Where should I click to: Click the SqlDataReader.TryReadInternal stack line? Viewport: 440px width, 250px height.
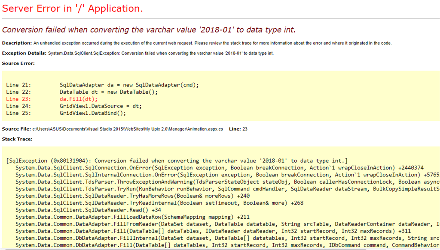click(159, 203)
